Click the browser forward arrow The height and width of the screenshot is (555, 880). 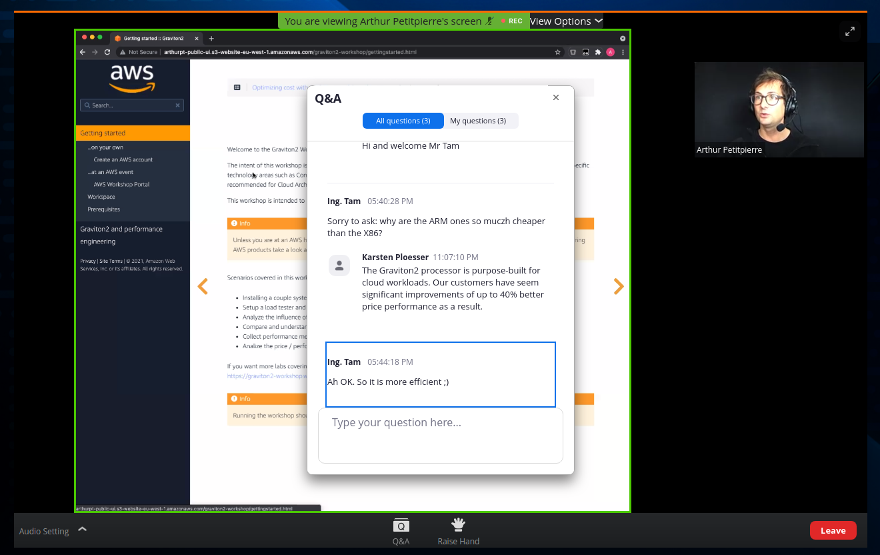coord(95,52)
